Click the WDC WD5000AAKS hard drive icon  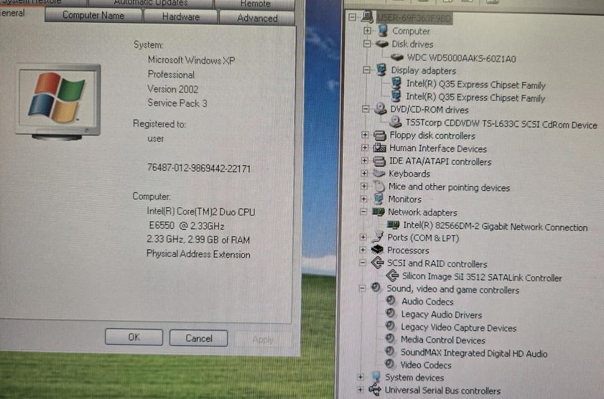[x=396, y=57]
